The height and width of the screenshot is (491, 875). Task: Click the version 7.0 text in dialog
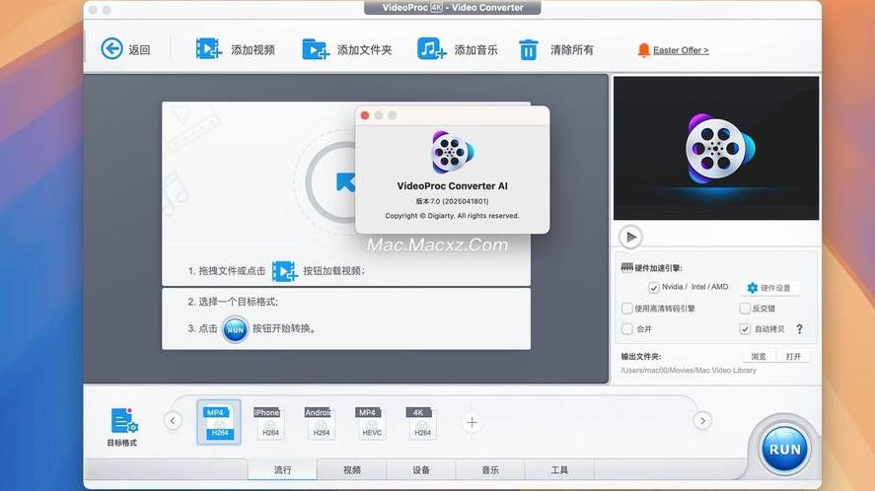tap(452, 201)
